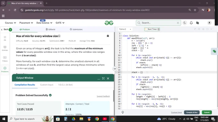This screenshot has height=122, width=218.
Task: Click the line 17 'stack = []' code
Action: click(x=137, y=72)
